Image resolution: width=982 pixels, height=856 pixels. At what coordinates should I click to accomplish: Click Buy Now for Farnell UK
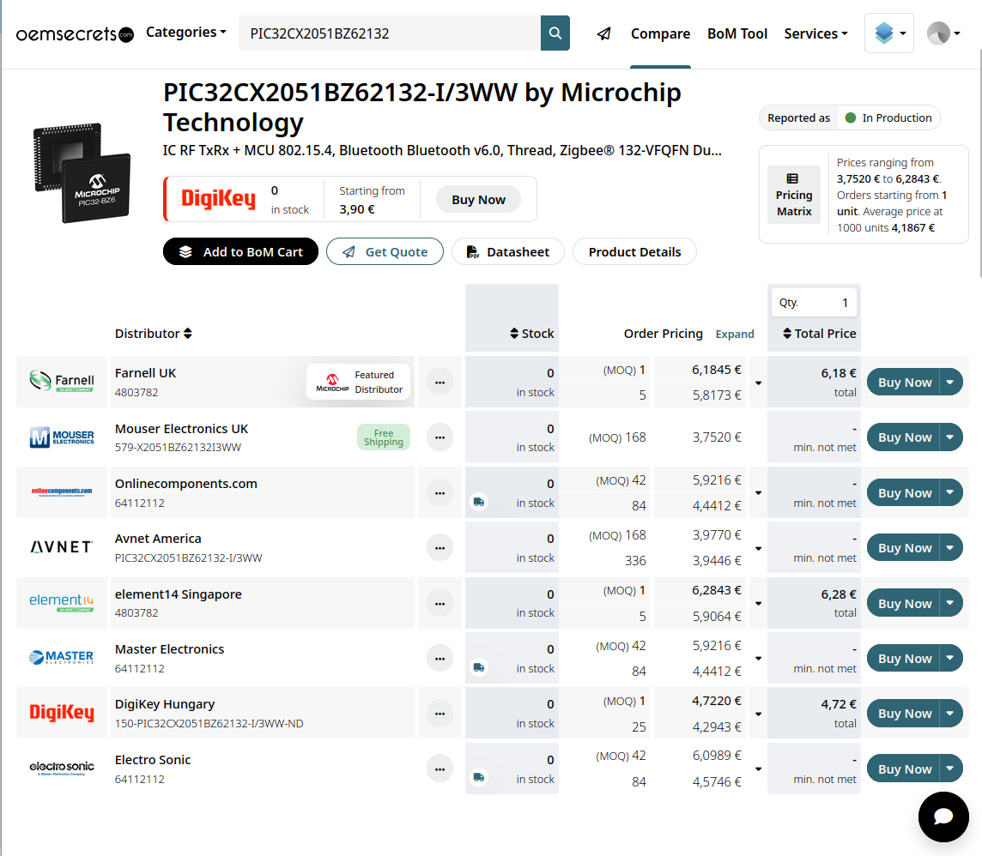coord(904,383)
